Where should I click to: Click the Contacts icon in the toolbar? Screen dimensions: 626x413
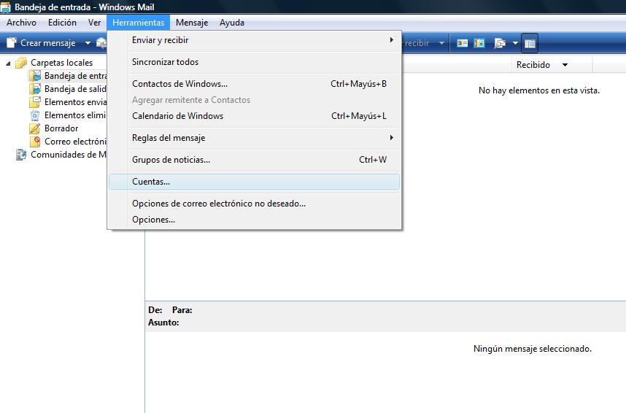coord(462,43)
